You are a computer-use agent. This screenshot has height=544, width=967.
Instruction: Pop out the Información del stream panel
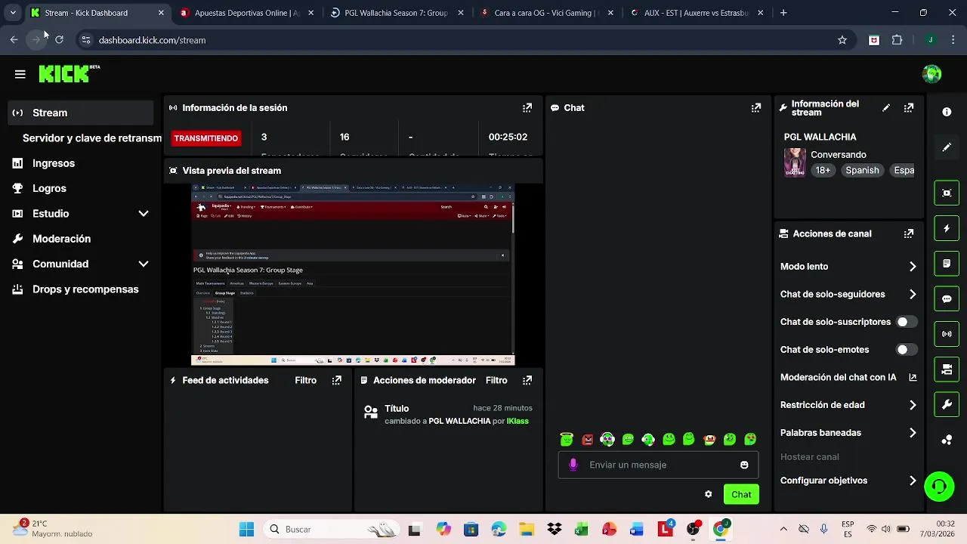pyautogui.click(x=909, y=108)
